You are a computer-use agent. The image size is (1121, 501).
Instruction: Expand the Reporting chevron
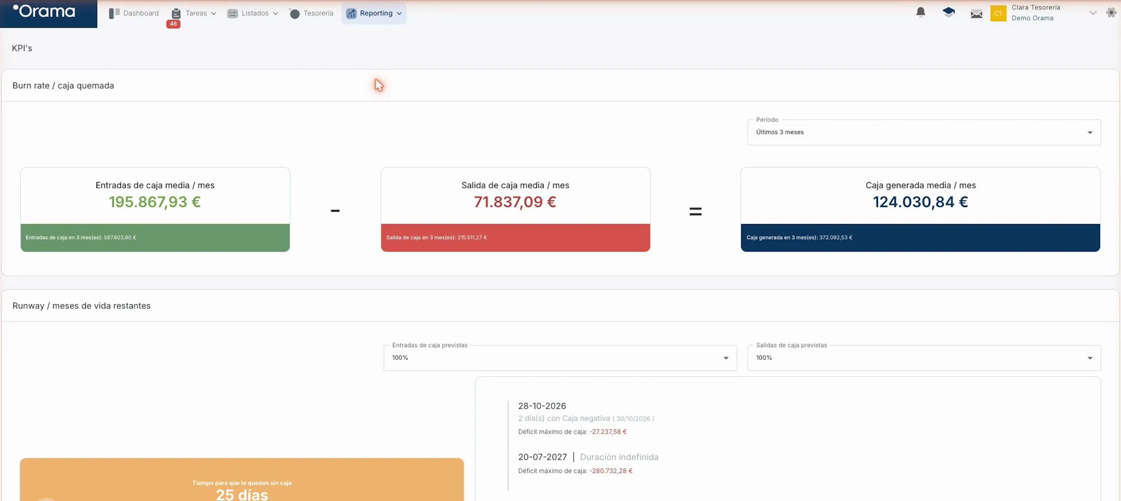pyautogui.click(x=399, y=13)
